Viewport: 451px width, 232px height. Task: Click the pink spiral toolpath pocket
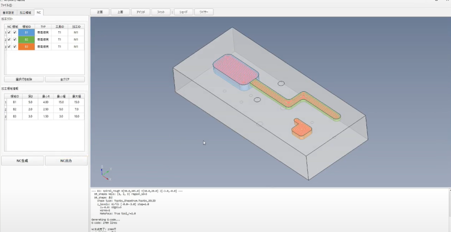pyautogui.click(x=236, y=70)
